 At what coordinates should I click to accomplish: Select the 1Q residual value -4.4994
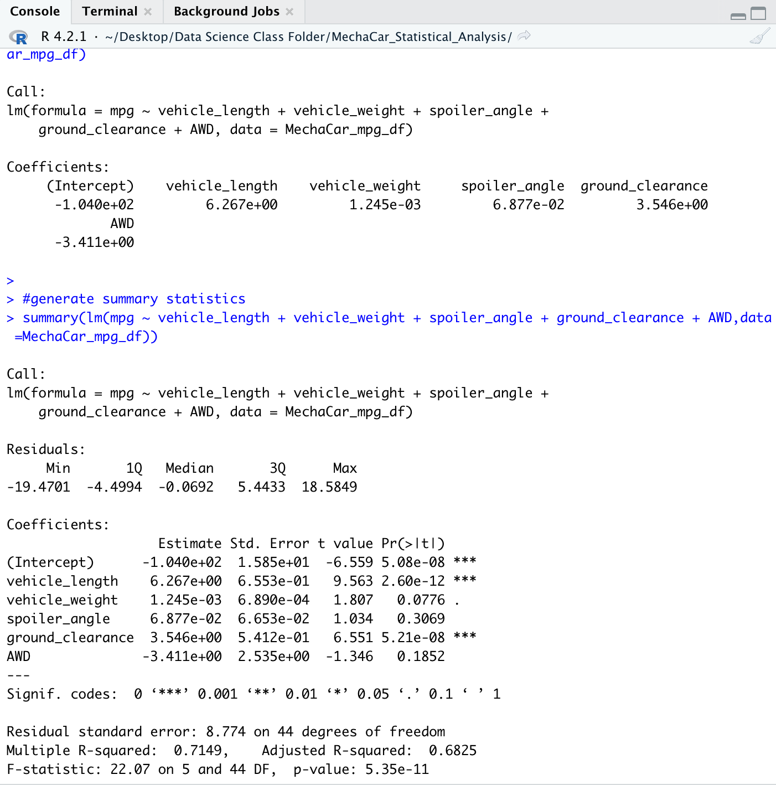tap(115, 487)
